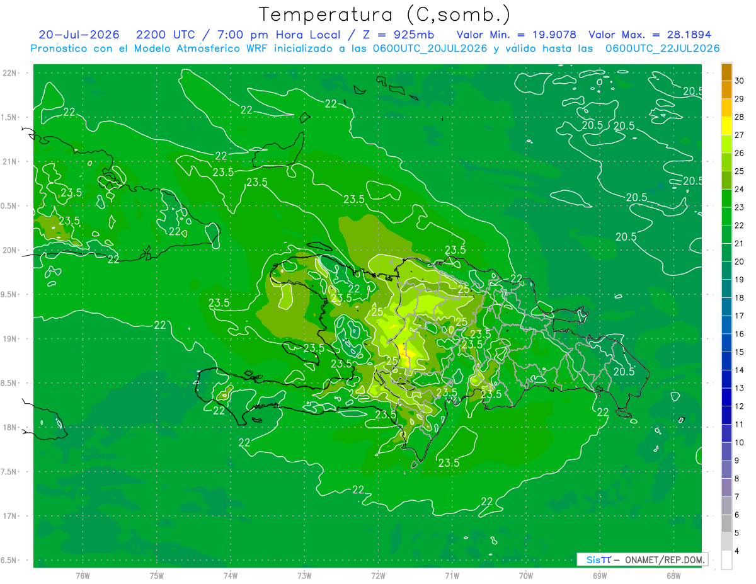
Task: Click the legend swatch between 24 and 25
Action: [726, 180]
